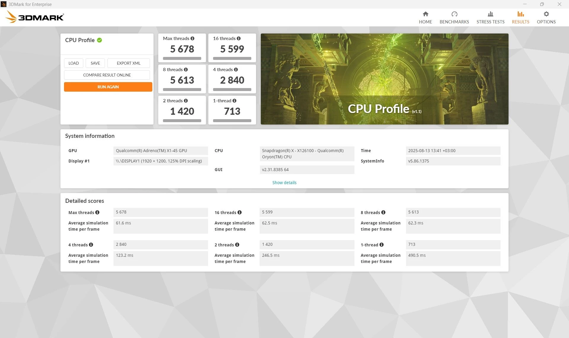The height and width of the screenshot is (338, 569).
Task: Click info icon beside 1-thread in Detailed scores
Action: pyautogui.click(x=381, y=245)
